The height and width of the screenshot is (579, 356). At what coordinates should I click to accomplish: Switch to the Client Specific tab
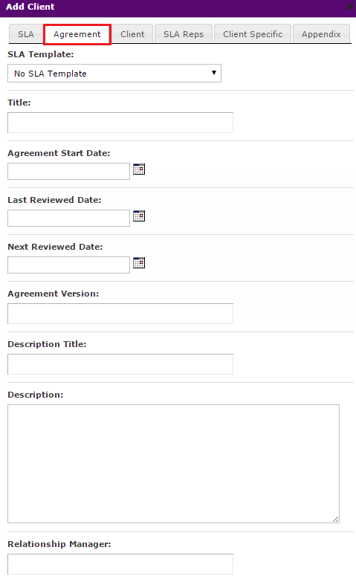[253, 34]
